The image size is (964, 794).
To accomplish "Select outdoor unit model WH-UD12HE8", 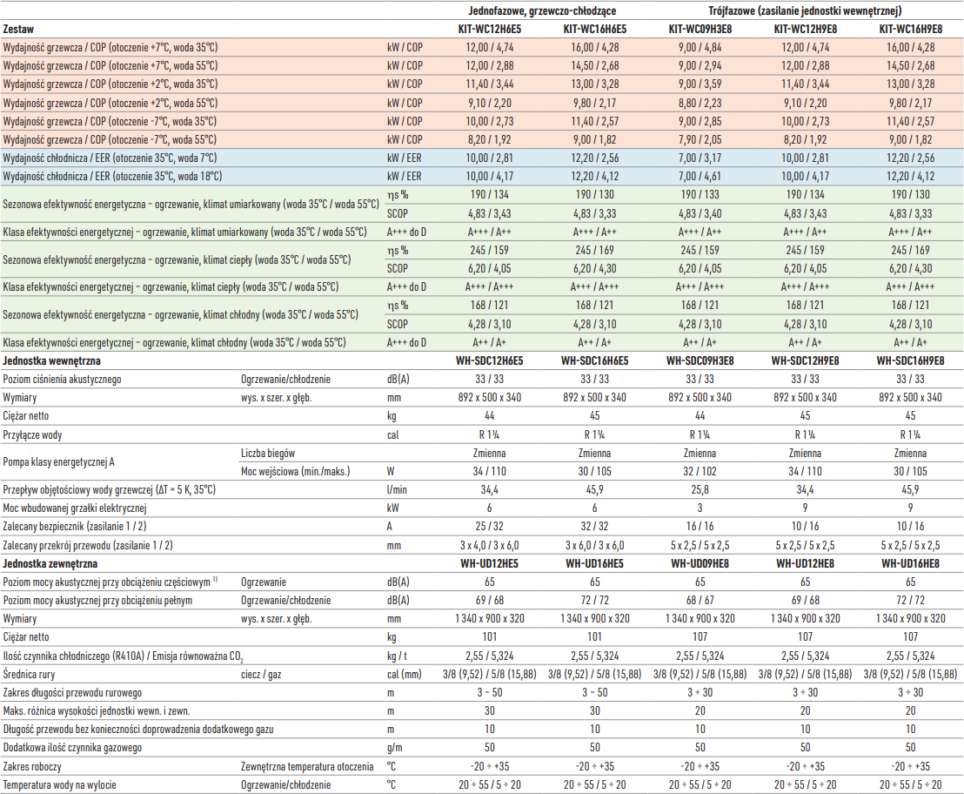I will point(806,564).
